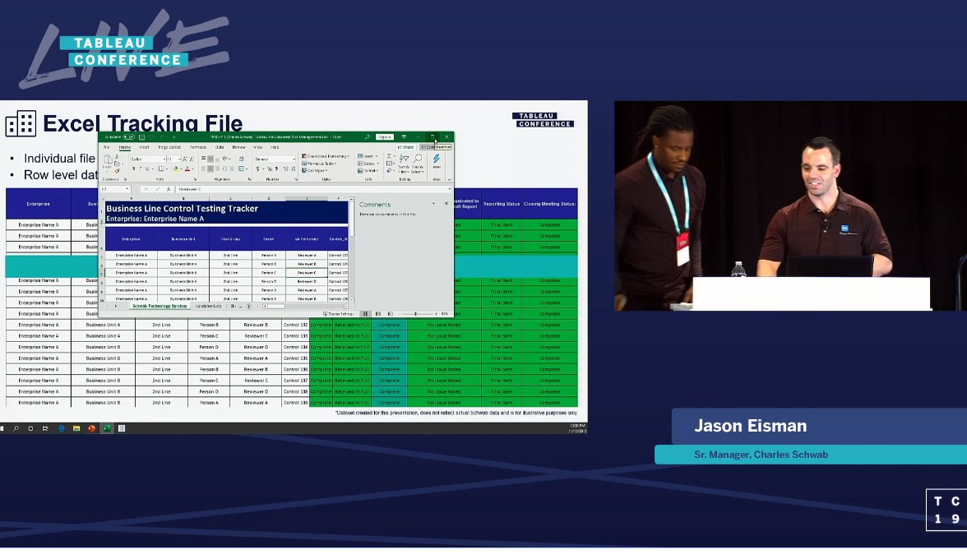Open the Insert cells dropdown
The image size is (967, 559).
pos(368,156)
